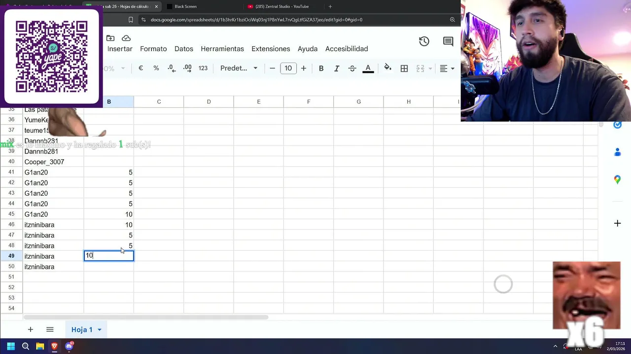Check cloud save status icon
The height and width of the screenshot is (354, 631).
pos(126,38)
